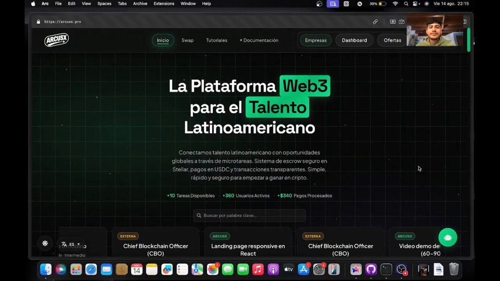Open the Extensions menu
The width and height of the screenshot is (500, 281).
(164, 4)
